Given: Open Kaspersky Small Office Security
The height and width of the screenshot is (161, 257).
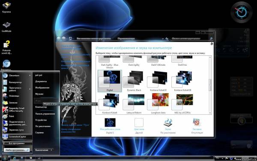Looking at the screenshot, I should pos(16,109).
